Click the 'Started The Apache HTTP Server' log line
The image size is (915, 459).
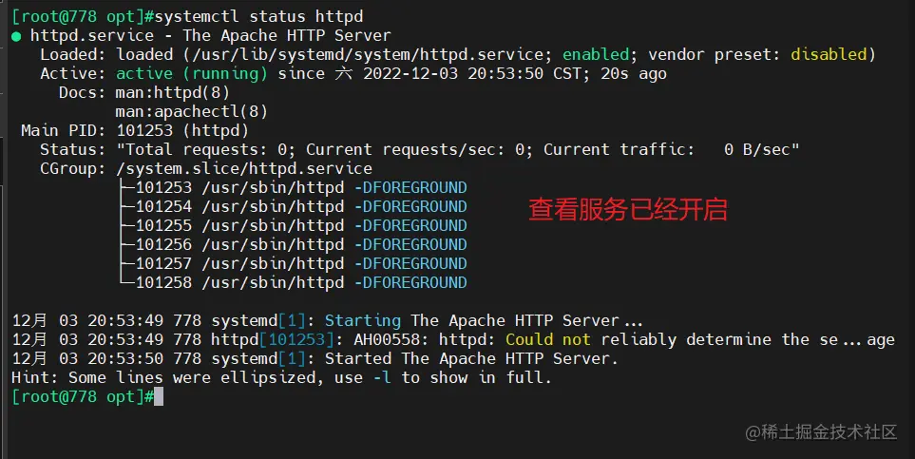coord(471,358)
